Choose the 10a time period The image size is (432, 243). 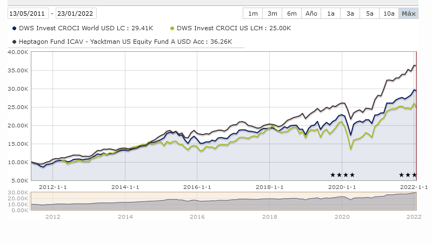point(389,13)
